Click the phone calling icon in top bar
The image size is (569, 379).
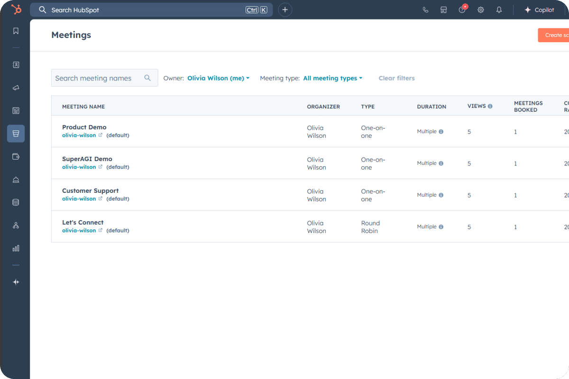click(425, 10)
